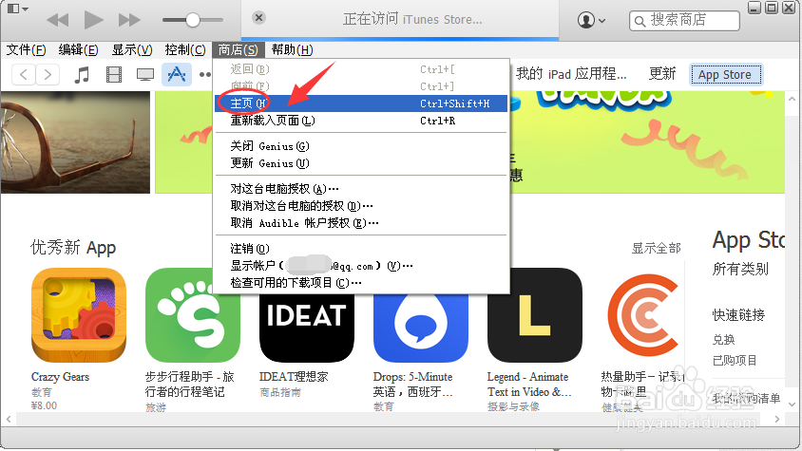Click the vertical scrollbar up arrow
This screenshot has width=802, height=451.
(x=792, y=99)
